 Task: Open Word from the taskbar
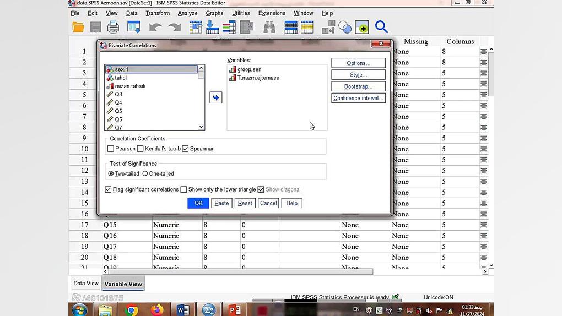pos(182,310)
